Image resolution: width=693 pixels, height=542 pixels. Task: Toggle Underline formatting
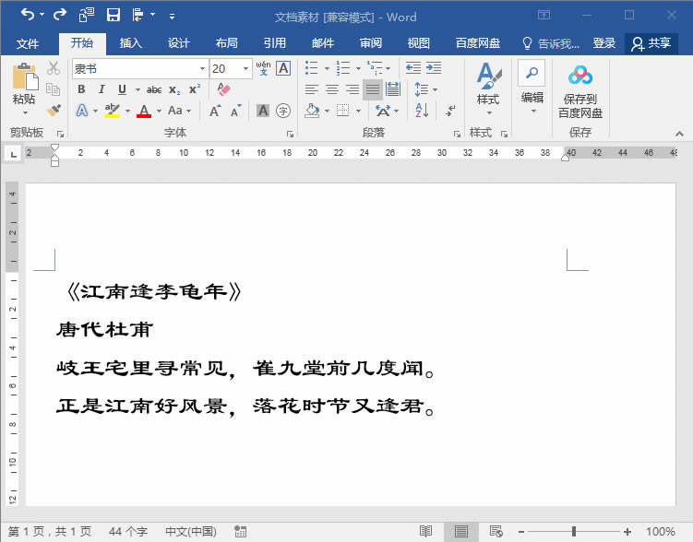pyautogui.click(x=122, y=89)
